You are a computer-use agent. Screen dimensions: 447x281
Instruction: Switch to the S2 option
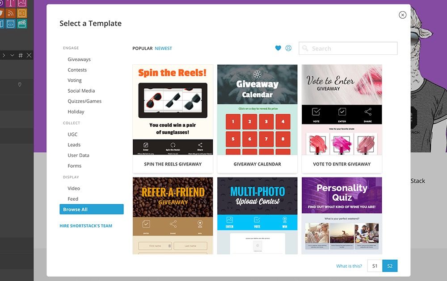coord(390,266)
